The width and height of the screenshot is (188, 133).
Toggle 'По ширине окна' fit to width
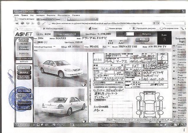click(169, 29)
